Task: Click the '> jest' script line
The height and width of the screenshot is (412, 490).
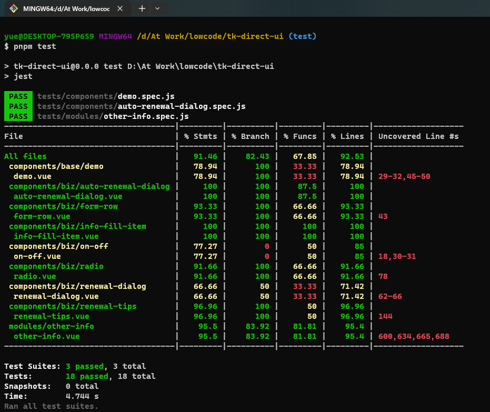Action: coord(18,76)
